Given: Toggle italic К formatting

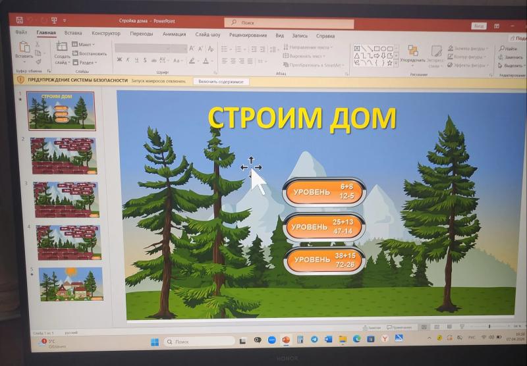Looking at the screenshot, I should tap(128, 60).
